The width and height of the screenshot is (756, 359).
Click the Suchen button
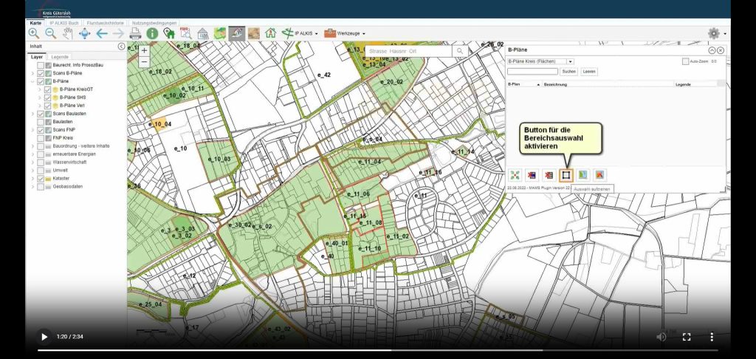[569, 72]
